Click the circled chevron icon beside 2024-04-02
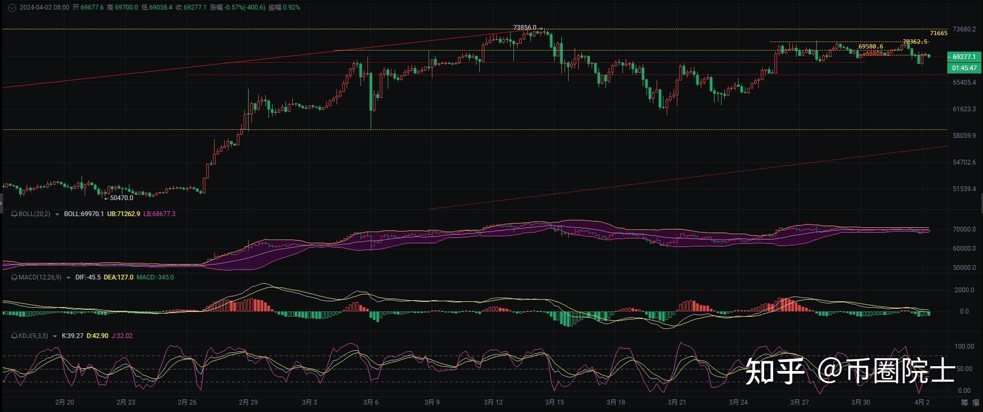This screenshot has width=983, height=412. tap(12, 7)
